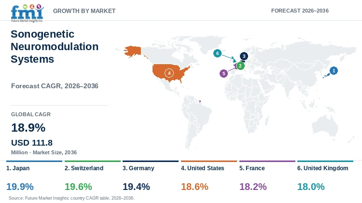Click the FMI logo
This screenshot has width=362, height=203.
[x=27, y=13]
